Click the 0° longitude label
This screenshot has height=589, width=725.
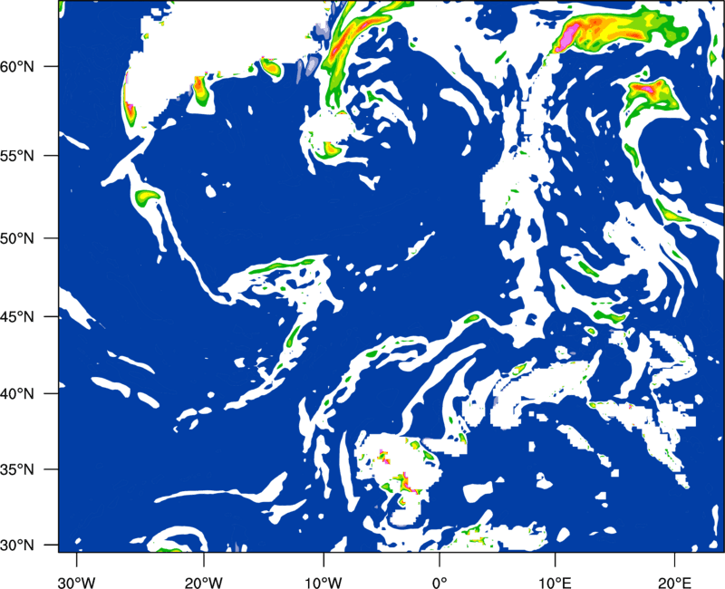pos(440,583)
